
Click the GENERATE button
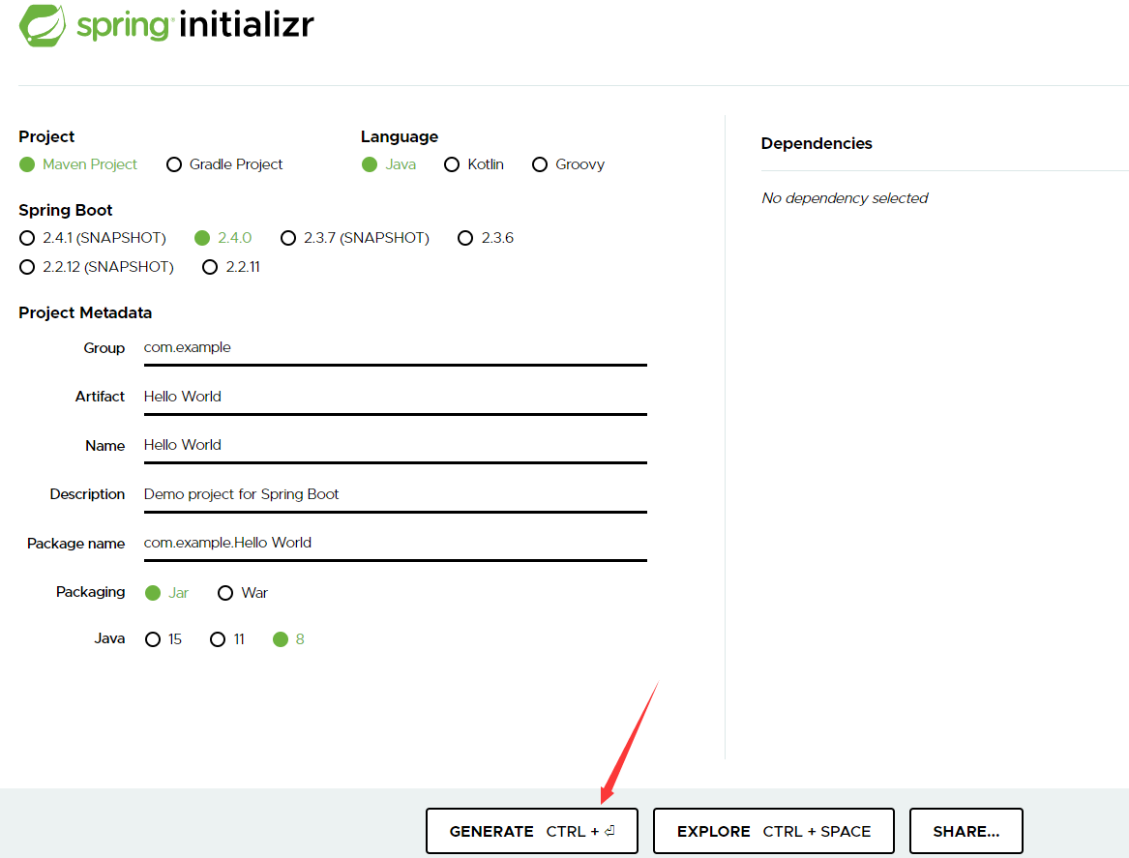tap(532, 831)
